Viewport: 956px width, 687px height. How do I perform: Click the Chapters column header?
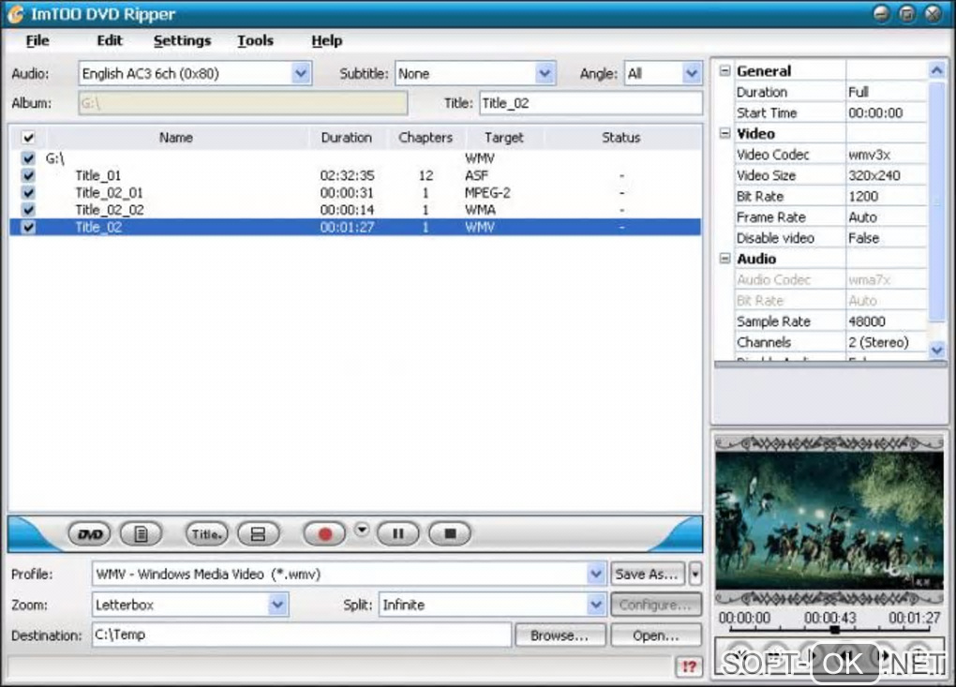[x=426, y=138]
